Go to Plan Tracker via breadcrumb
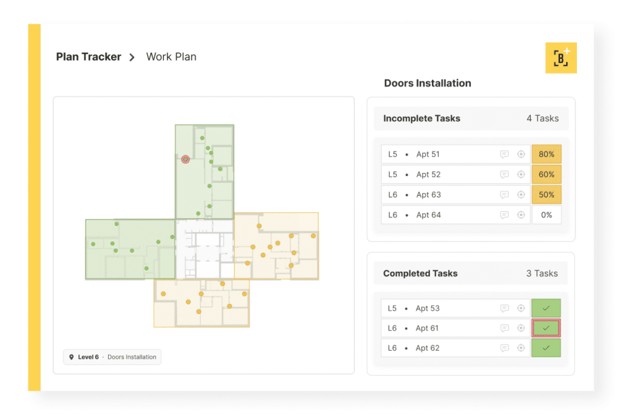 (88, 56)
